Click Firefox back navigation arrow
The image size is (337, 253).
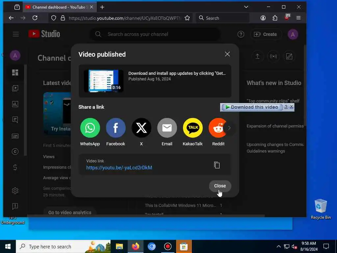click(x=11, y=18)
